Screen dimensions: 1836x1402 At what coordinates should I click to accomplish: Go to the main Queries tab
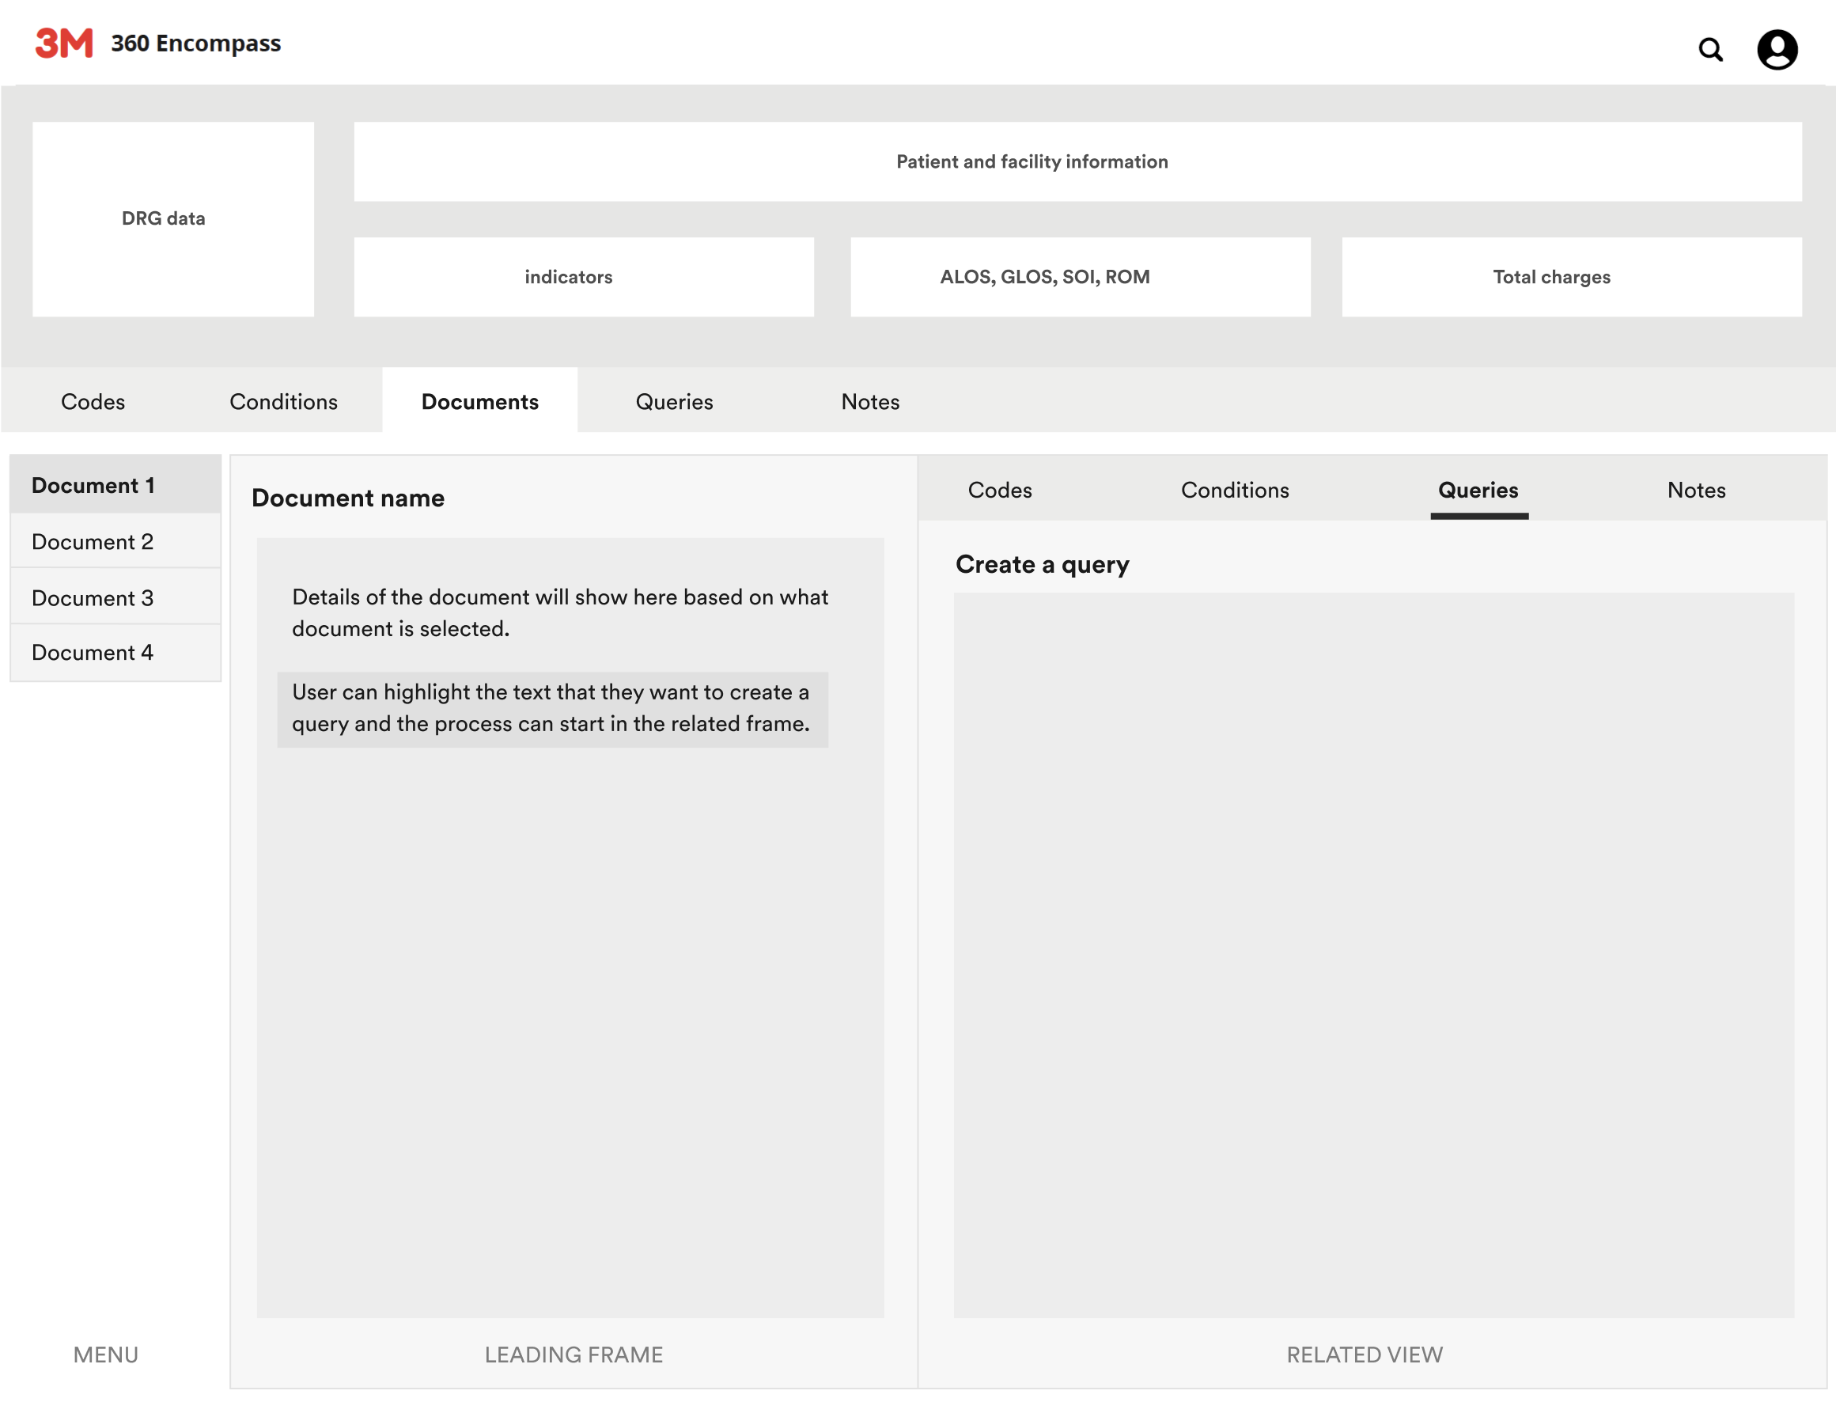(674, 401)
